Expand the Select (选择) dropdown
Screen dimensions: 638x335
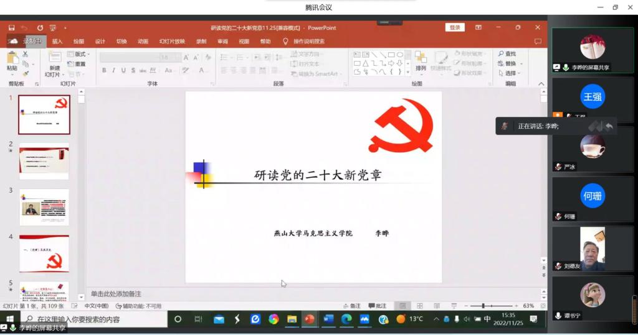pyautogui.click(x=520, y=73)
